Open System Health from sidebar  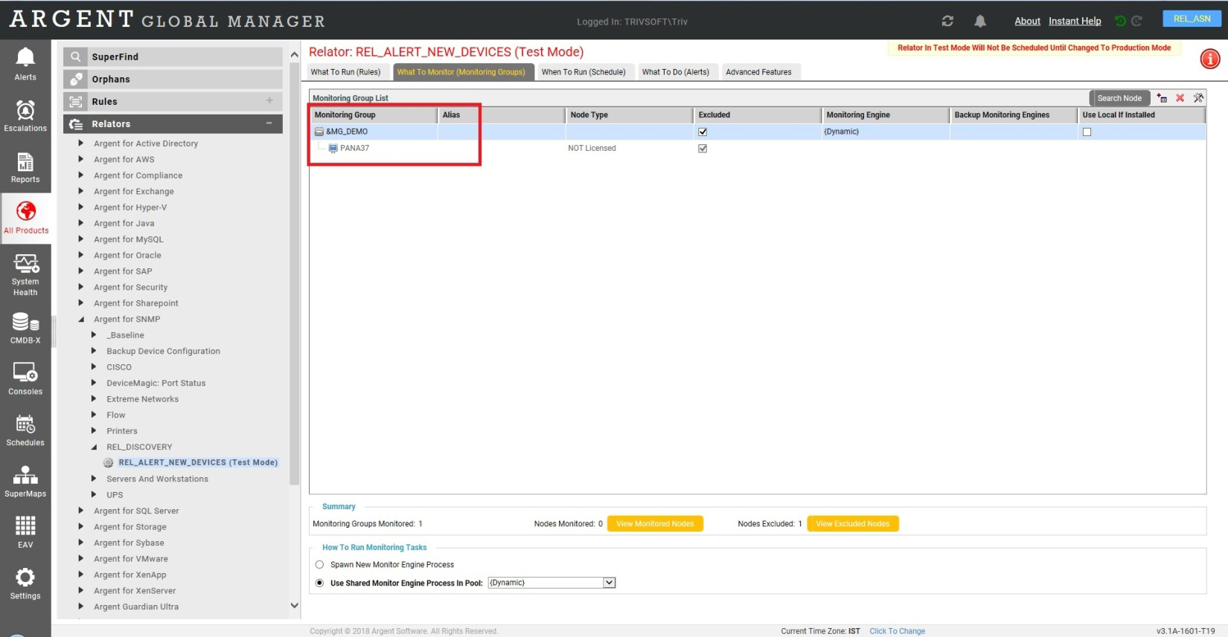[25, 274]
